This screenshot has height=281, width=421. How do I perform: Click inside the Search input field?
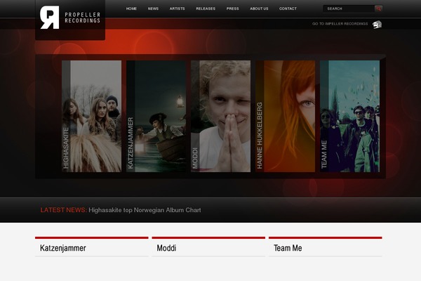pos(349,8)
